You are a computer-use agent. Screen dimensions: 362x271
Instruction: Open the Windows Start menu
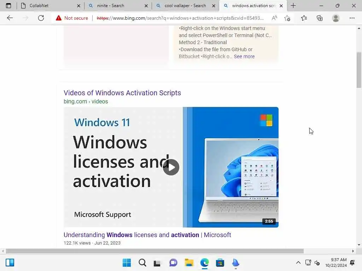(127, 263)
